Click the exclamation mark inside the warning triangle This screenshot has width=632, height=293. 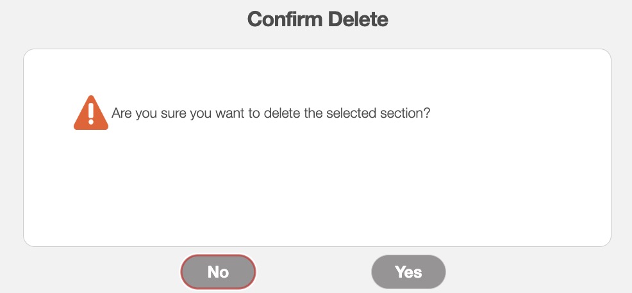[x=91, y=113]
